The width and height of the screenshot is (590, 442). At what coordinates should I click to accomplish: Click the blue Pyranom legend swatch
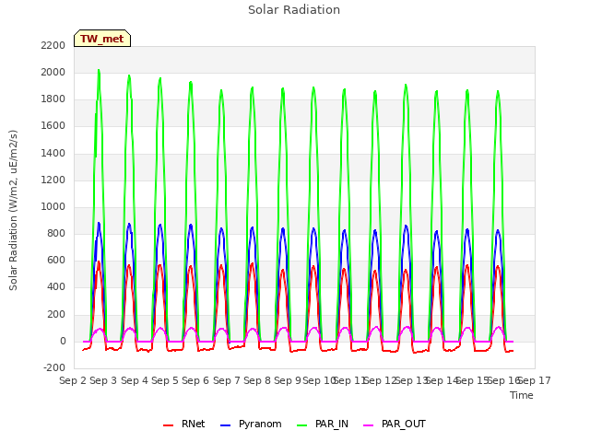(225, 425)
